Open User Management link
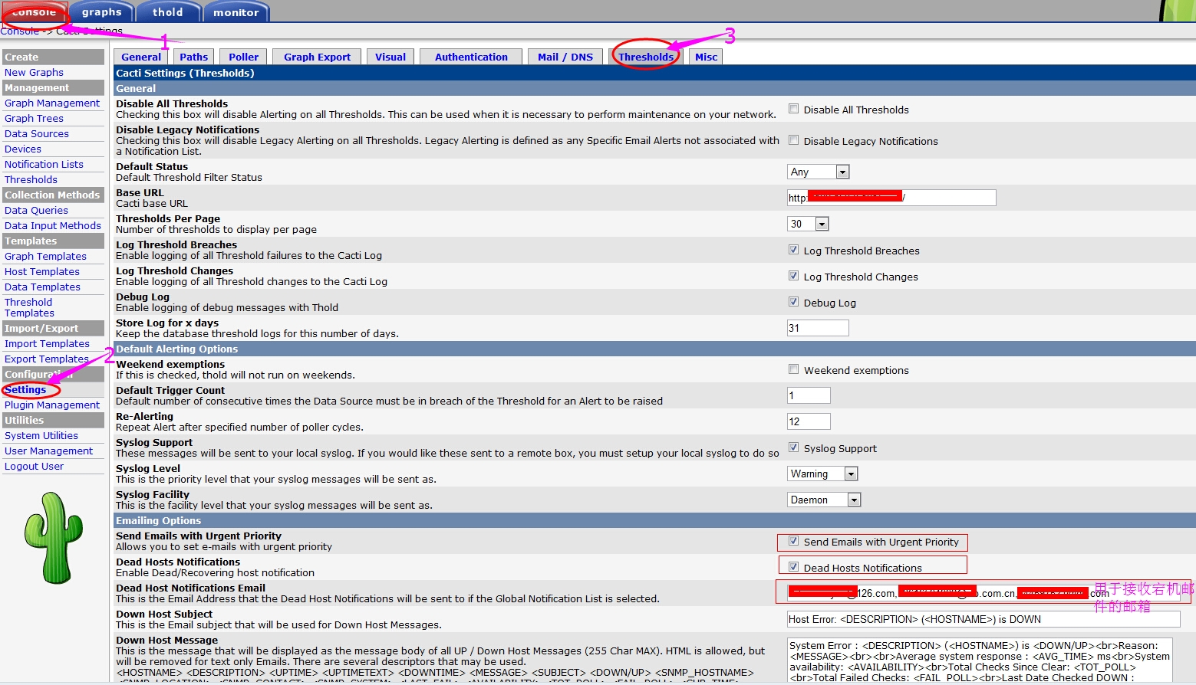 [48, 451]
